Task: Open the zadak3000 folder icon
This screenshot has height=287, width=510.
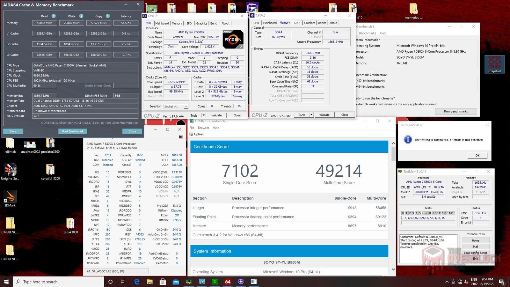Action: pos(70,226)
